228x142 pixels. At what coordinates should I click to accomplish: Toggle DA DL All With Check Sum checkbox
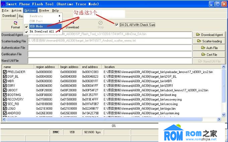(117, 25)
